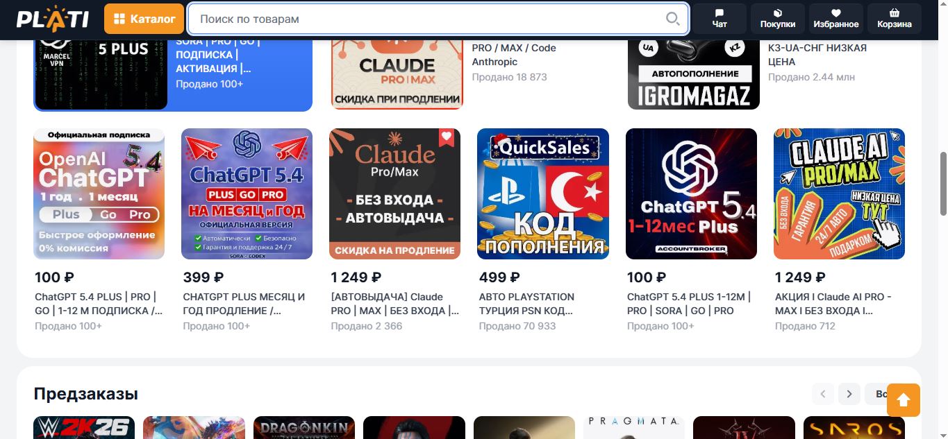Open the OpenAI ChatGPT 5.4 Plus Go Pro thumbnail
Viewport: 948px width, 439px height.
[x=99, y=193]
